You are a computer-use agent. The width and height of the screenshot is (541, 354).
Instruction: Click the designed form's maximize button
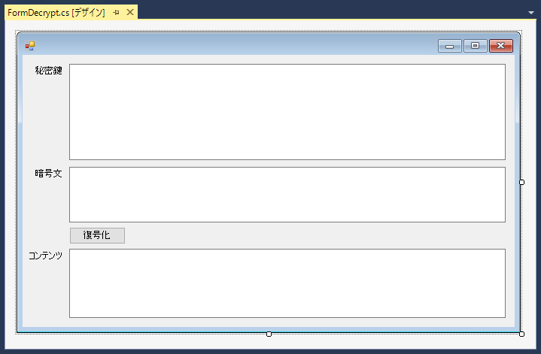(x=475, y=46)
